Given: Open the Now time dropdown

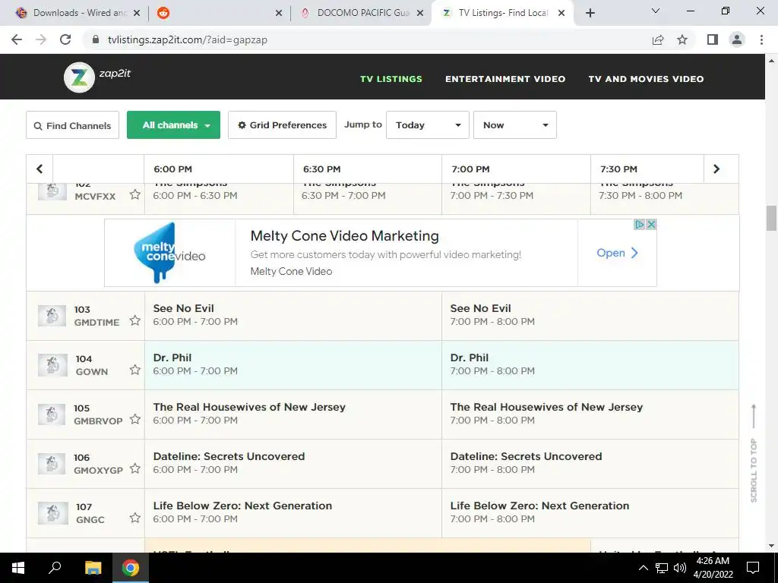Looking at the screenshot, I should pos(515,125).
